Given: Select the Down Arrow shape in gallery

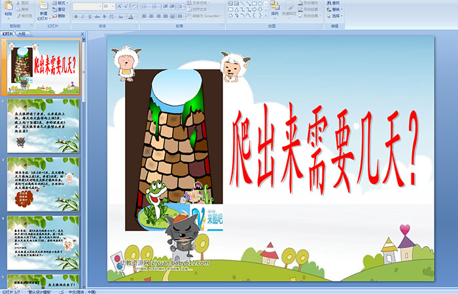Looking at the screenshot, I should [260, 10].
